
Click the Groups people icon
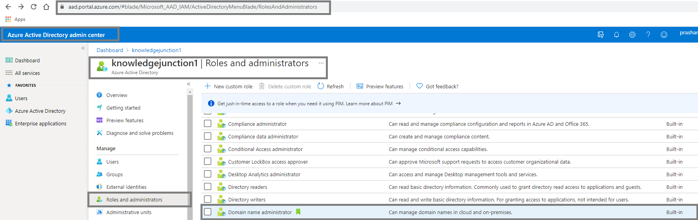[x=99, y=174]
